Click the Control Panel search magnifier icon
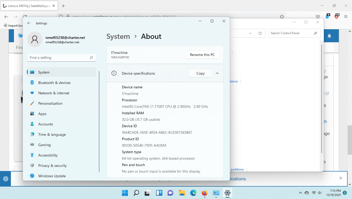This screenshot has width=352, height=199. (315, 33)
